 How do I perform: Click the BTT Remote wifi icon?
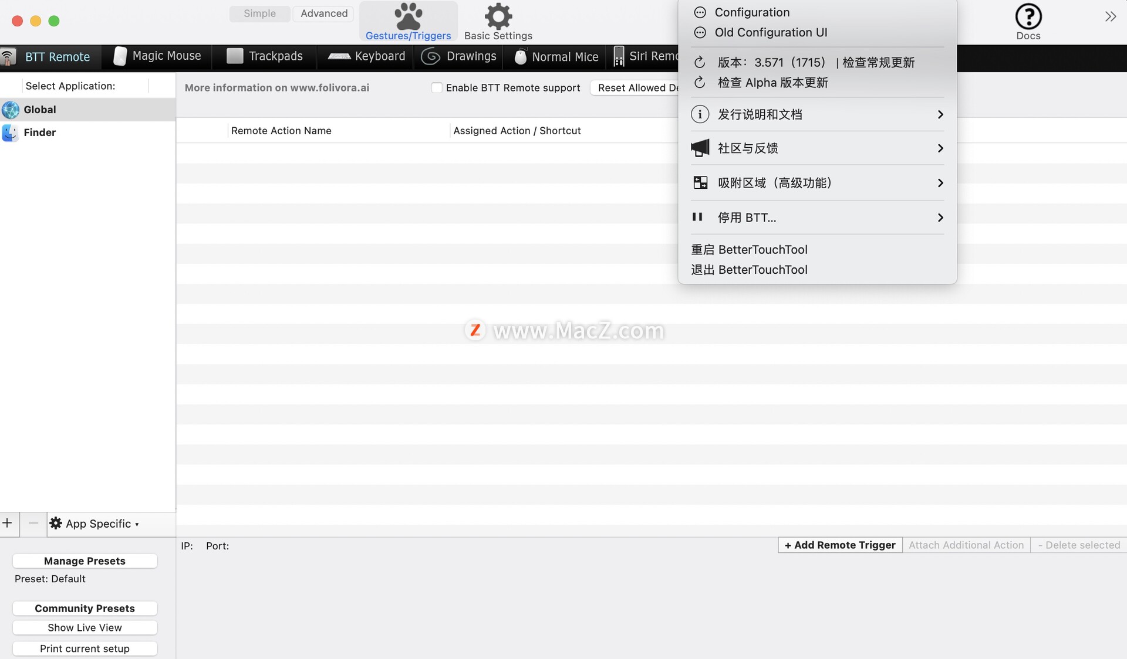[8, 57]
